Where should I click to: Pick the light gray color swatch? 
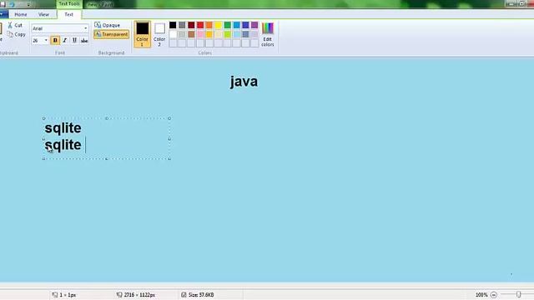[182, 34]
